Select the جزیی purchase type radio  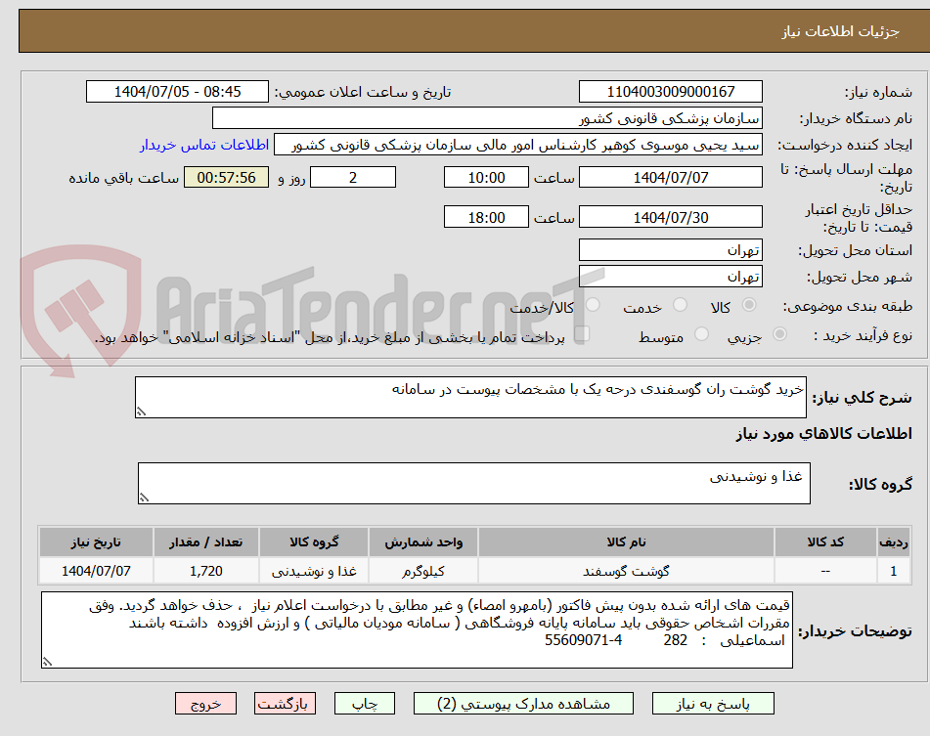(780, 335)
